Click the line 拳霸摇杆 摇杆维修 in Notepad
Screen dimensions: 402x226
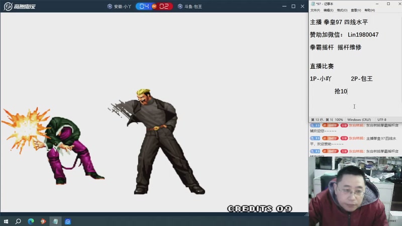[x=335, y=47]
